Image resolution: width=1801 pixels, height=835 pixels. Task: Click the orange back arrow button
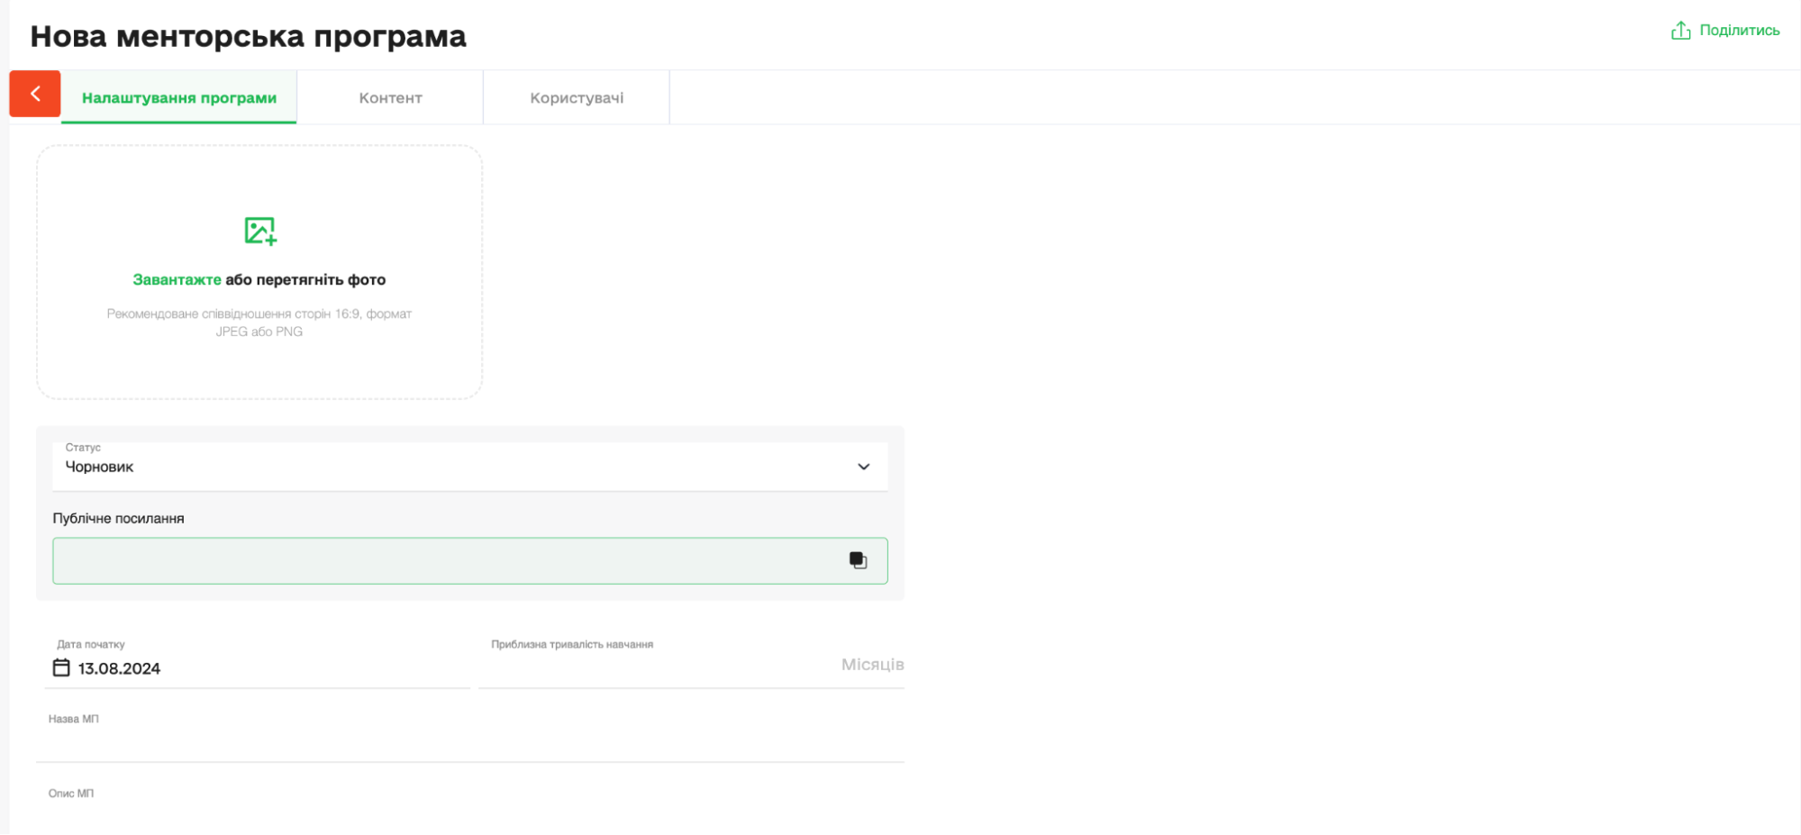pyautogui.click(x=35, y=94)
